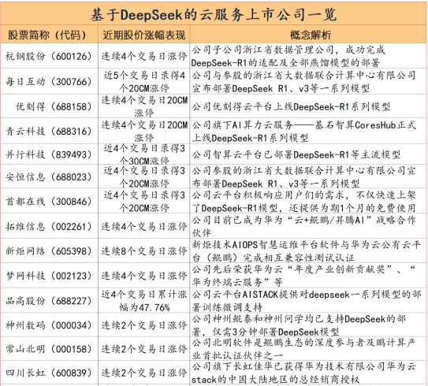This screenshot has width=428, height=386.
Task: Click 梦网科技's performance cell 连续4个交易日涨停
Action: pyautogui.click(x=144, y=276)
